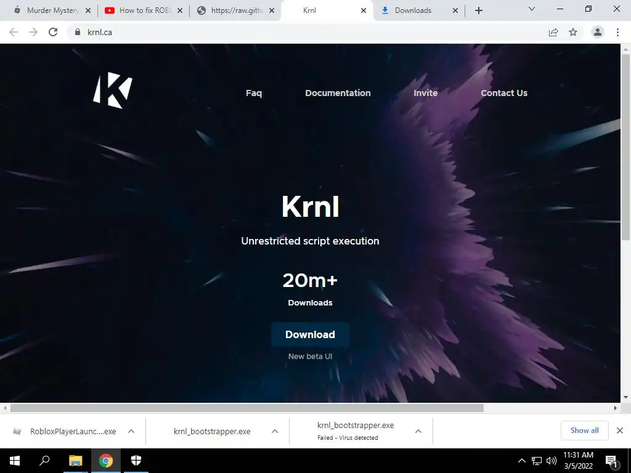Viewport: 631px width, 473px height.
Task: Click the scroll left arrow
Action: point(5,408)
